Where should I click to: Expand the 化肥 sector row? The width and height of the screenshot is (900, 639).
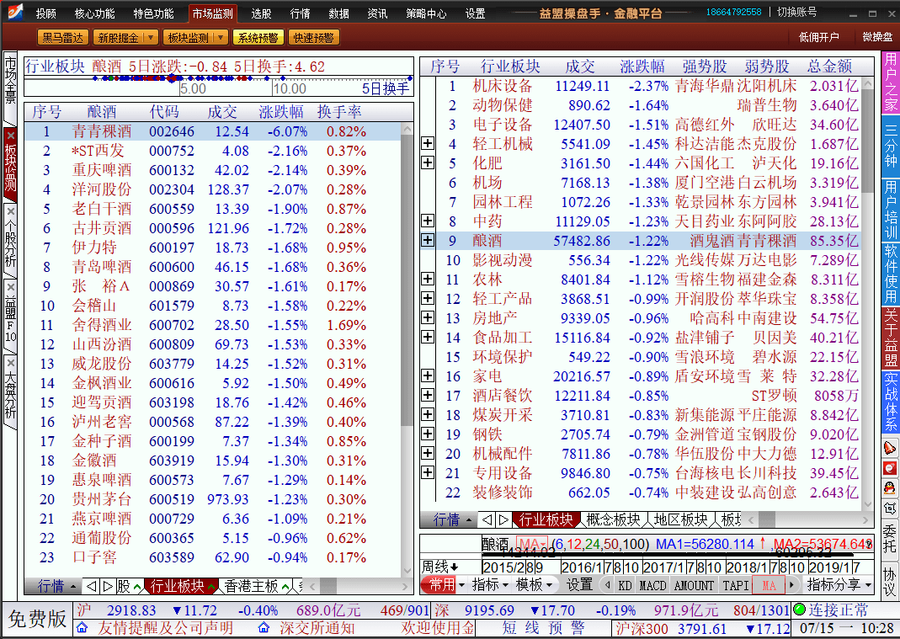click(x=428, y=163)
